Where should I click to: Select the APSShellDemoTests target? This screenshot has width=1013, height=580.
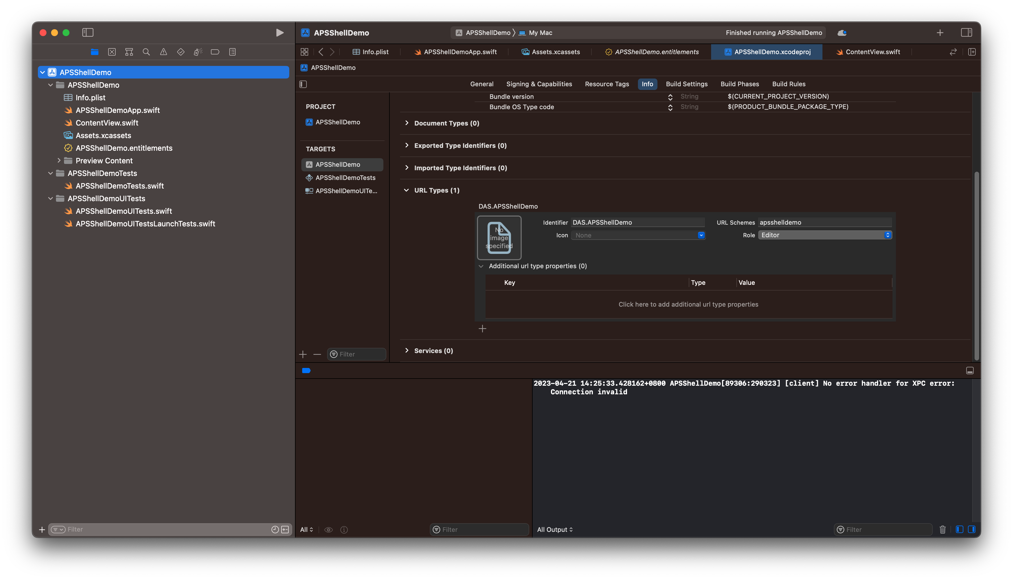(x=342, y=178)
